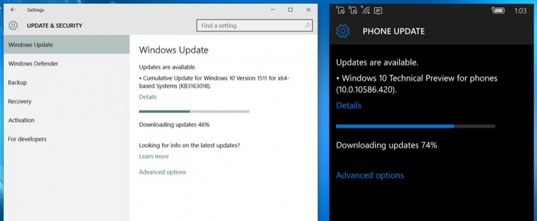Click the Phone Update gear icon
The width and height of the screenshot is (537, 221).
click(343, 31)
